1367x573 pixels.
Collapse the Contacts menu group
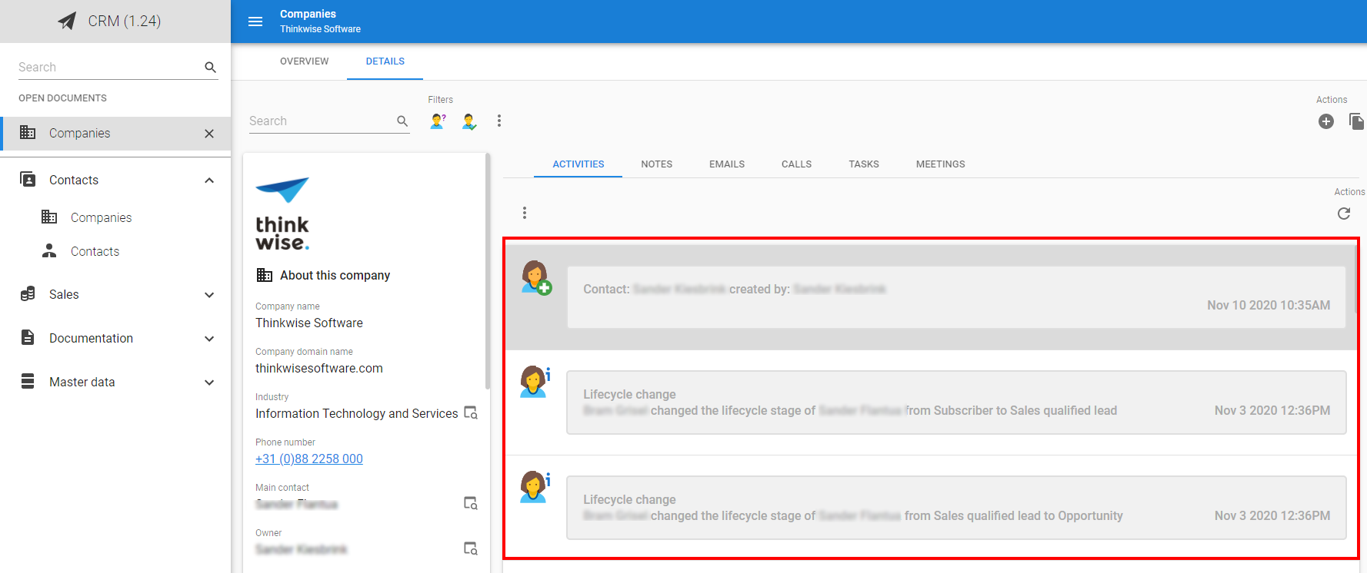click(209, 181)
